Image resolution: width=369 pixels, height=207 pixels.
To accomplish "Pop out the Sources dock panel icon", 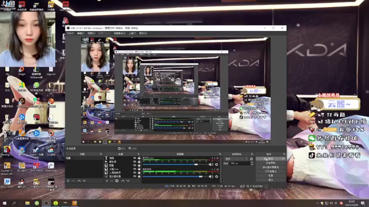I will coord(139,154).
